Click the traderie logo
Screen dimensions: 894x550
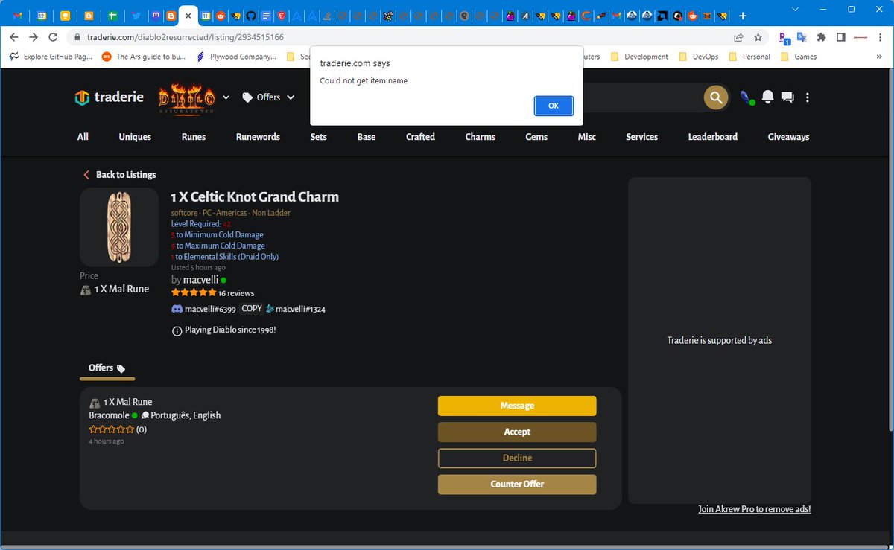pos(109,97)
